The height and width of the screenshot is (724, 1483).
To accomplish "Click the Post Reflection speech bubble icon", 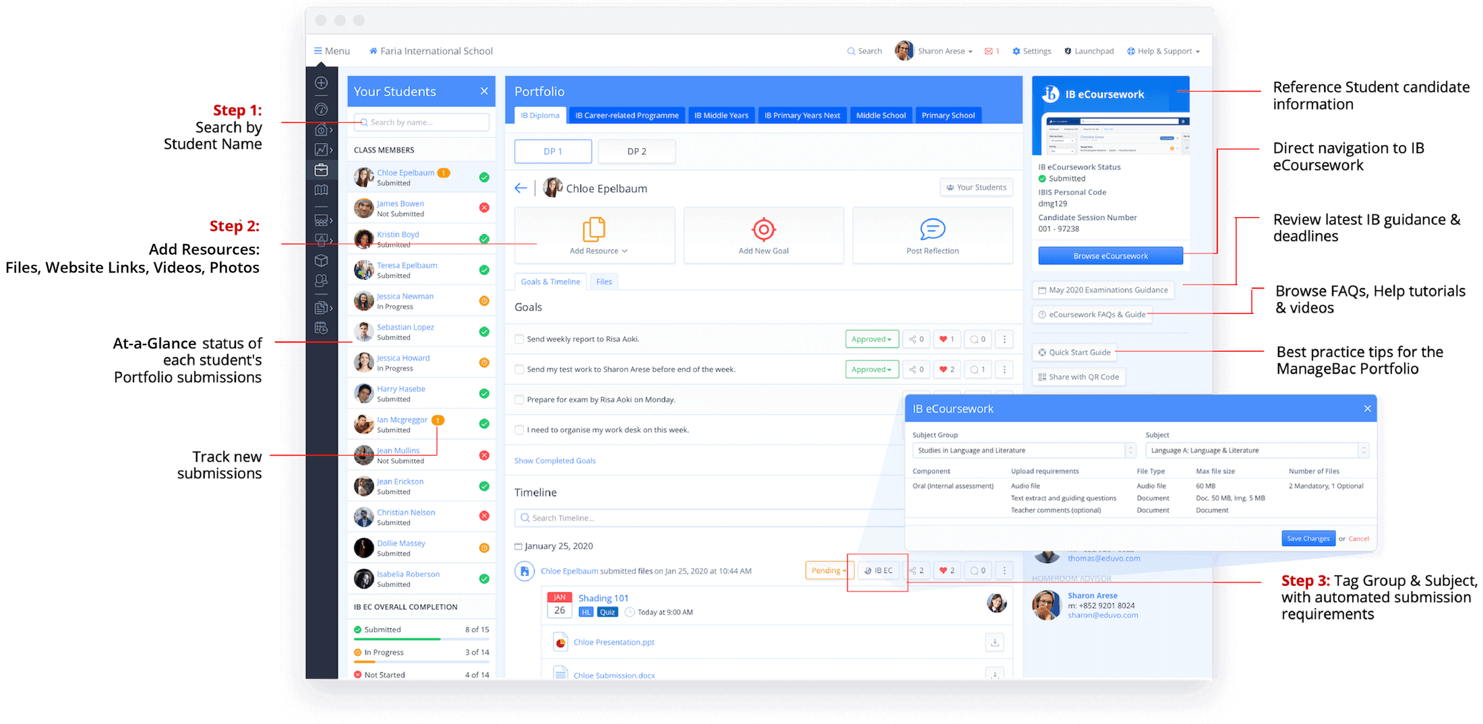I will [932, 229].
